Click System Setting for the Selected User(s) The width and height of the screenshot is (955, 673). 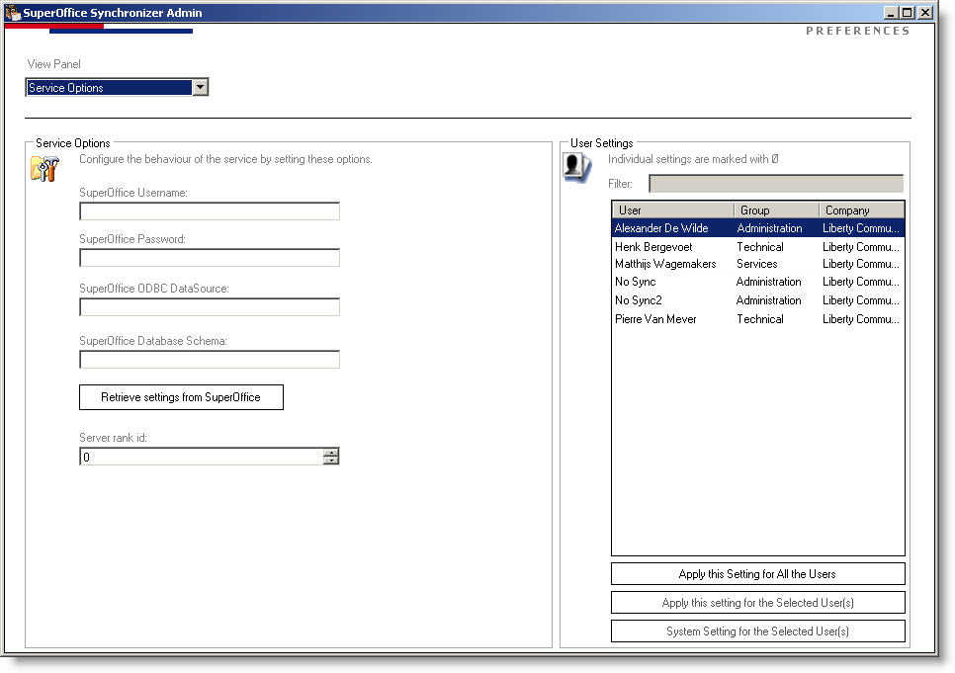click(757, 631)
